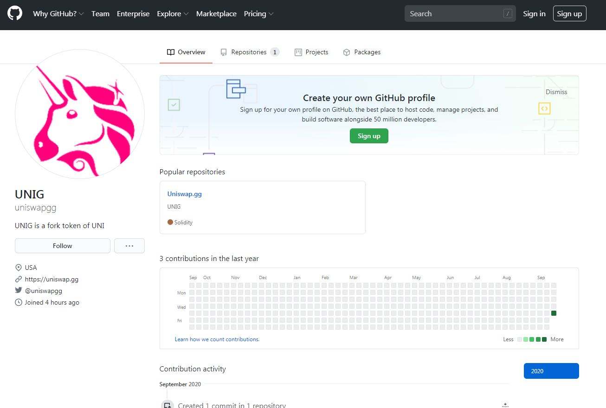Click the commit icon beside Created 1 commit
The image size is (606, 408).
coord(168,405)
